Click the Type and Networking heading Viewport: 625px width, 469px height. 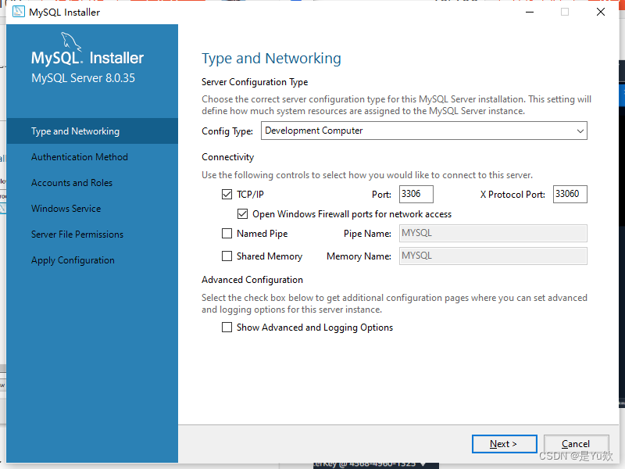pyautogui.click(x=271, y=58)
